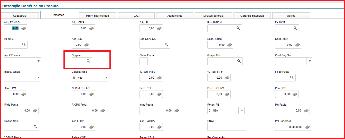This screenshot has width=345, height=139.
Task: Open the lookup magnifier for Origem field
Action: (88, 61)
